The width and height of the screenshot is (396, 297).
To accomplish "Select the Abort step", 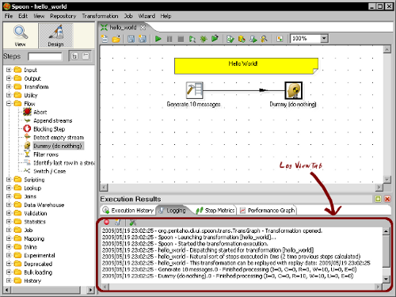I will (40, 112).
